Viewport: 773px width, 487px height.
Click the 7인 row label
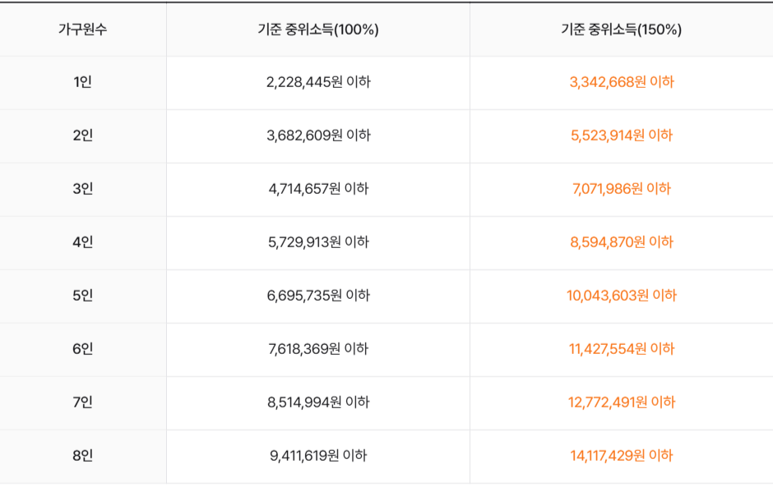tap(83, 402)
